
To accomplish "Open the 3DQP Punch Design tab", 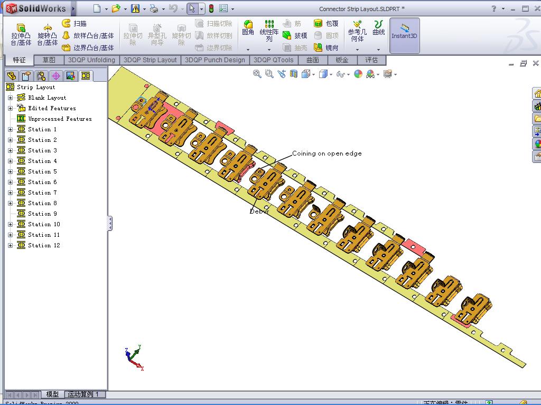I will [x=214, y=60].
